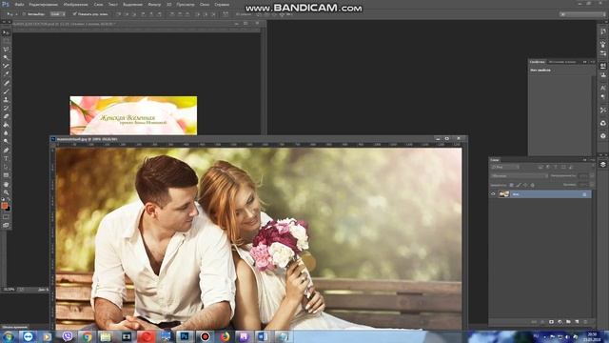
Task: Select the Zoom tool
Action: coord(6,192)
